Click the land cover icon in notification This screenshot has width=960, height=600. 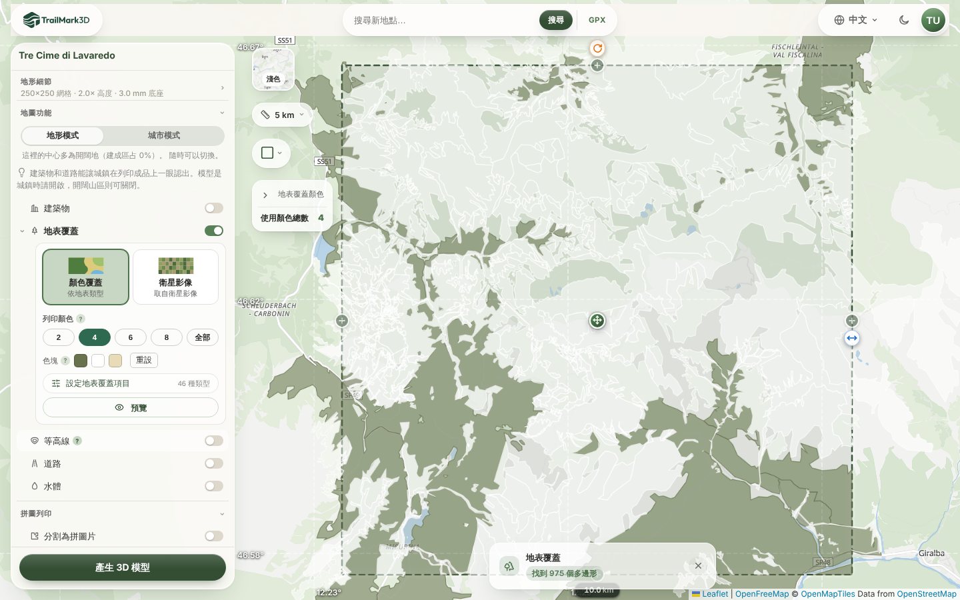pos(509,566)
